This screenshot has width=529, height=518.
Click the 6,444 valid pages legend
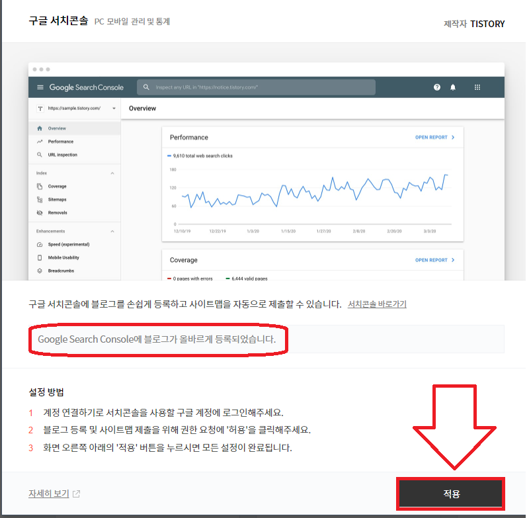[247, 279]
